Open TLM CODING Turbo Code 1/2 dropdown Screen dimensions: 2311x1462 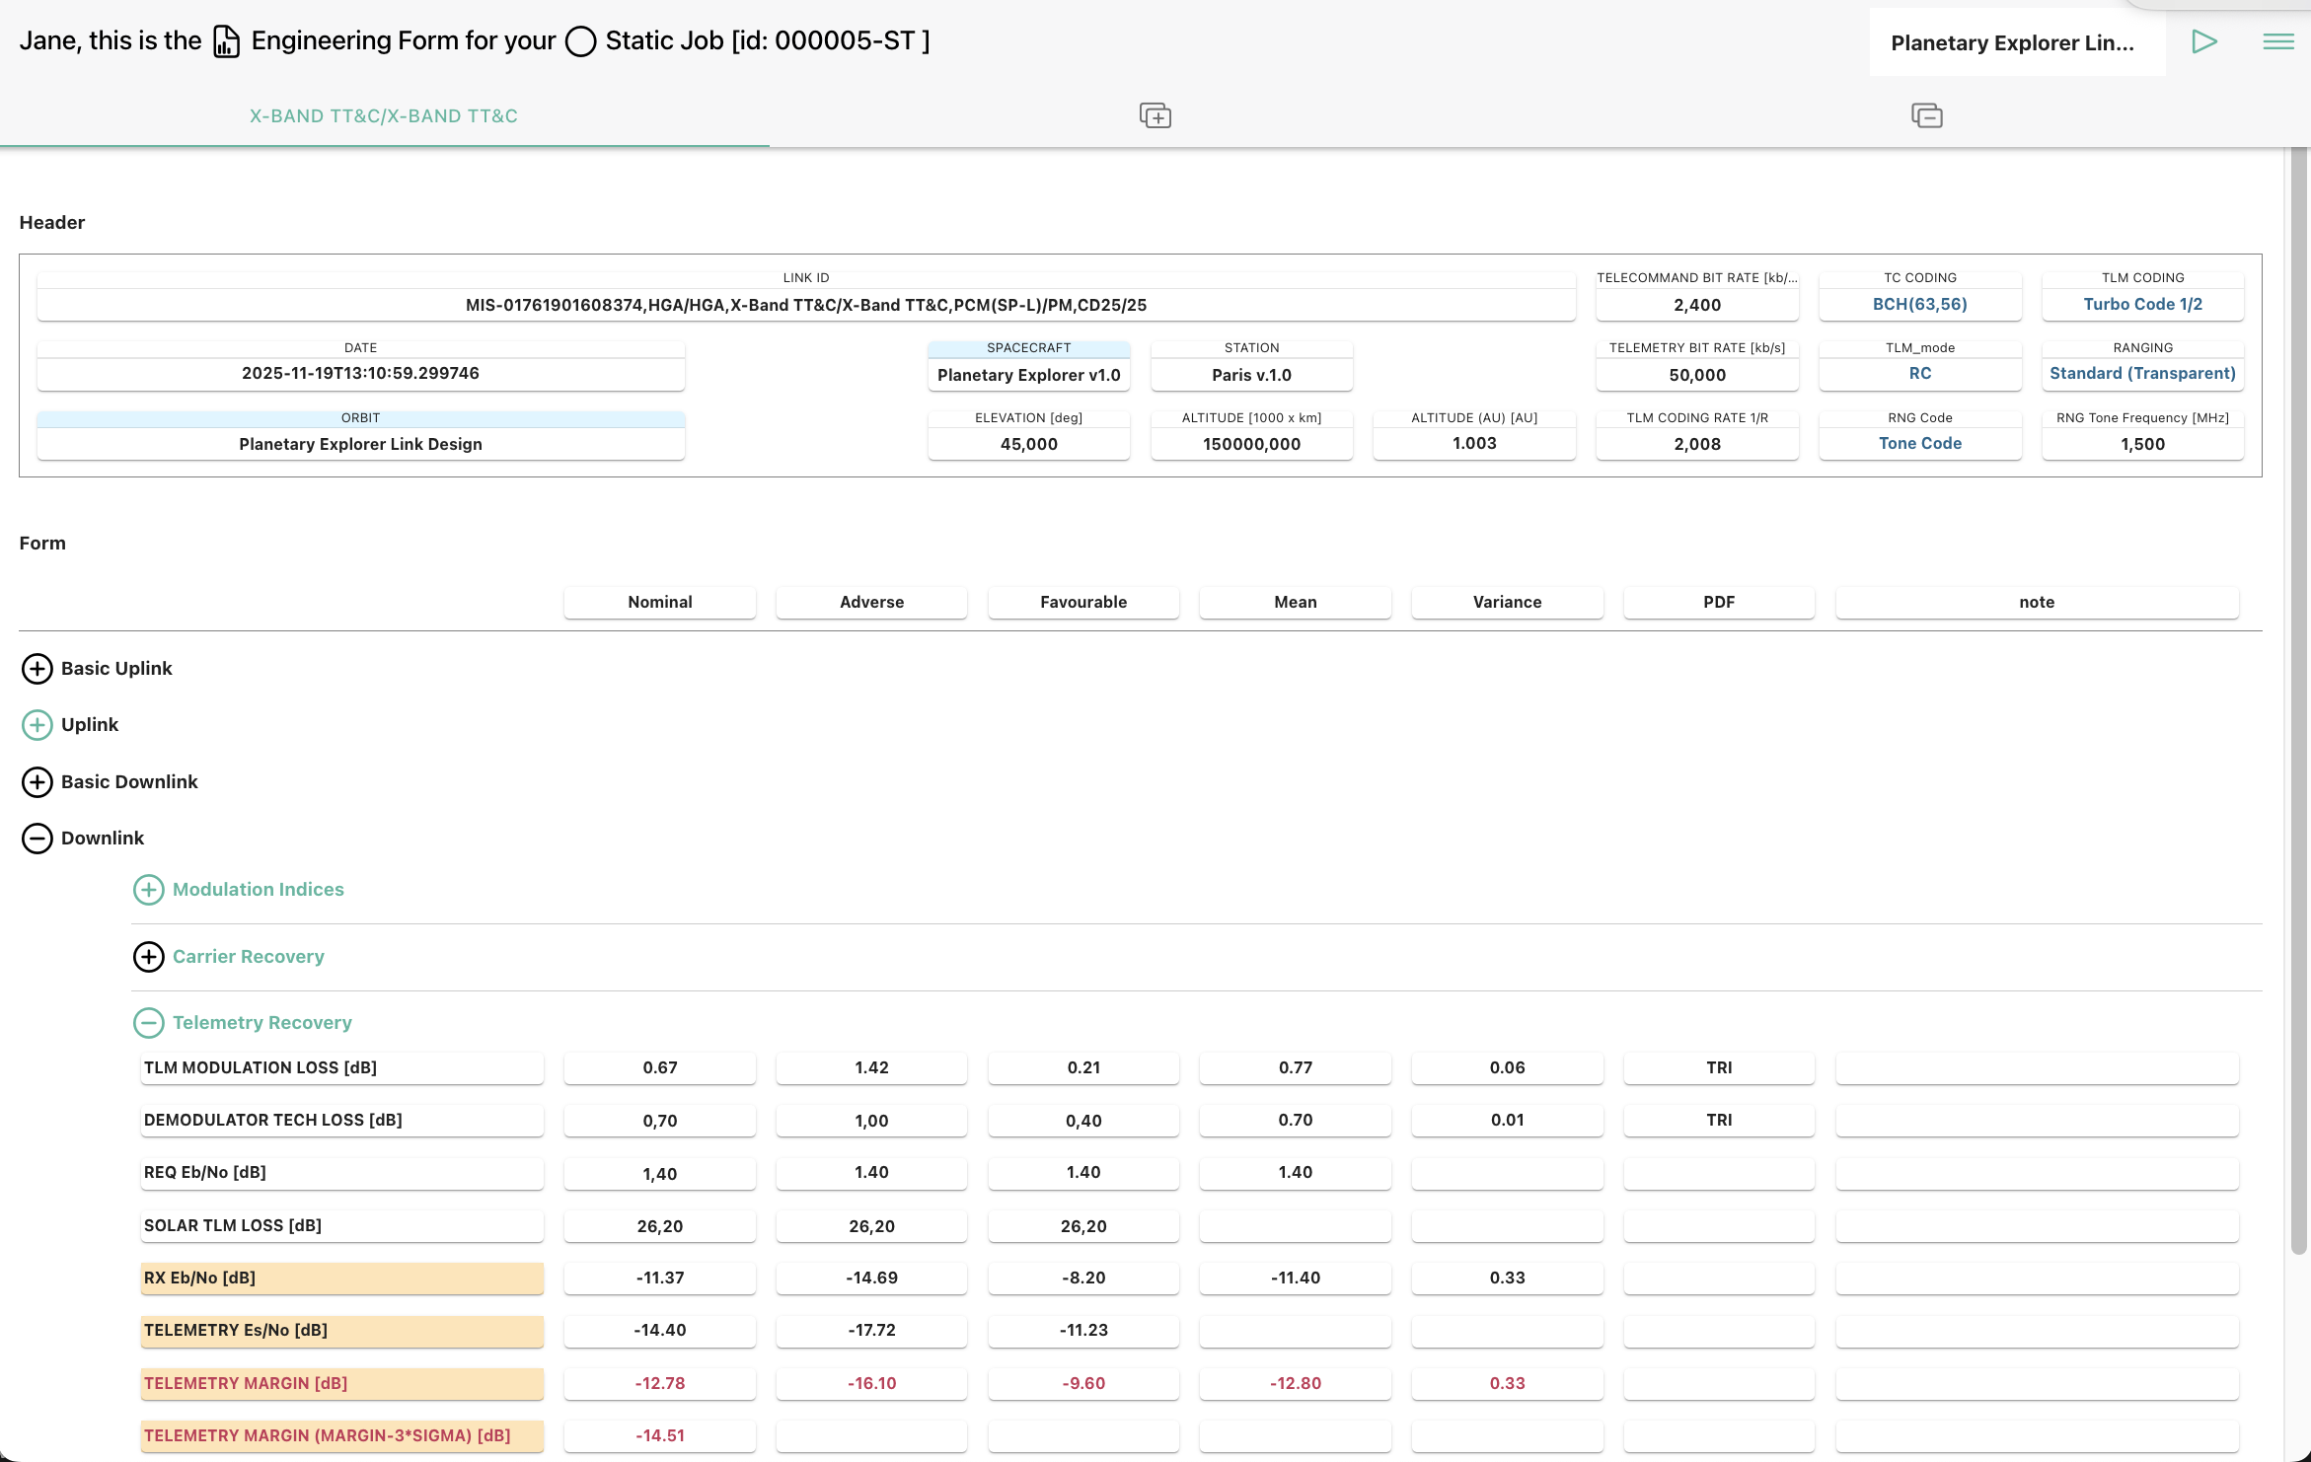2142,305
